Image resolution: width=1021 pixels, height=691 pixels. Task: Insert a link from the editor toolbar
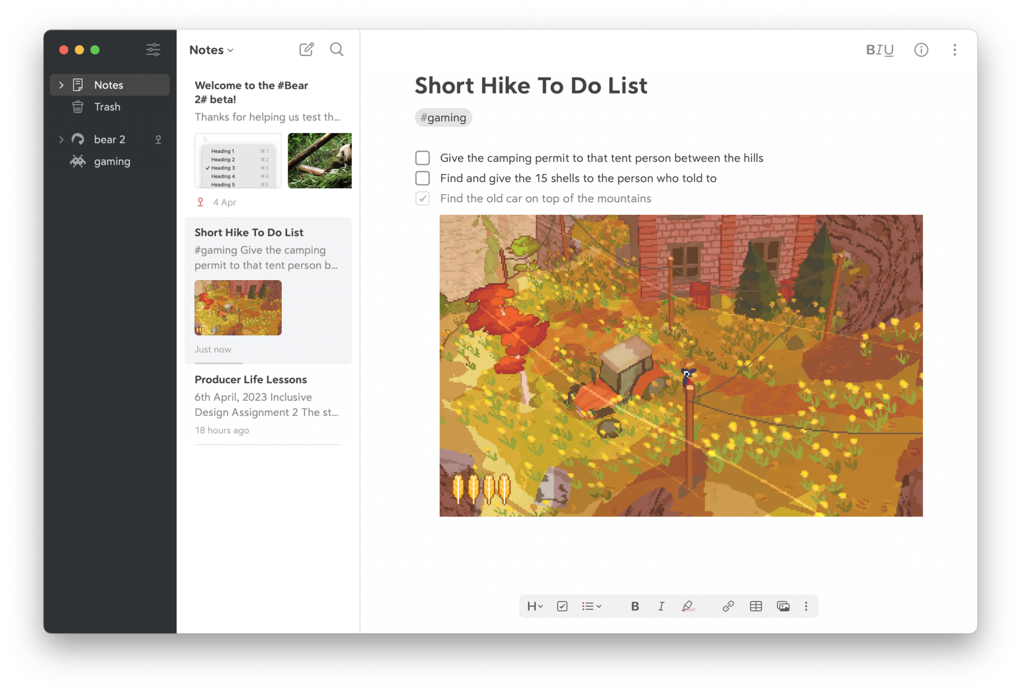(728, 606)
